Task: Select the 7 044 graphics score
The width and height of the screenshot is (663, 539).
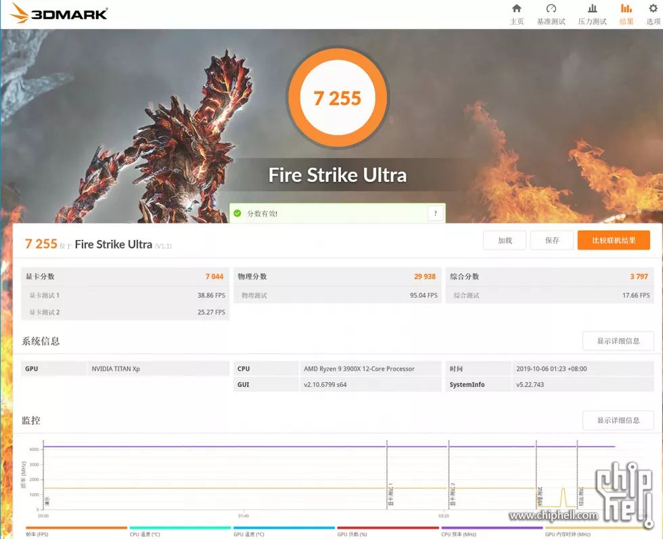Action: pyautogui.click(x=214, y=277)
